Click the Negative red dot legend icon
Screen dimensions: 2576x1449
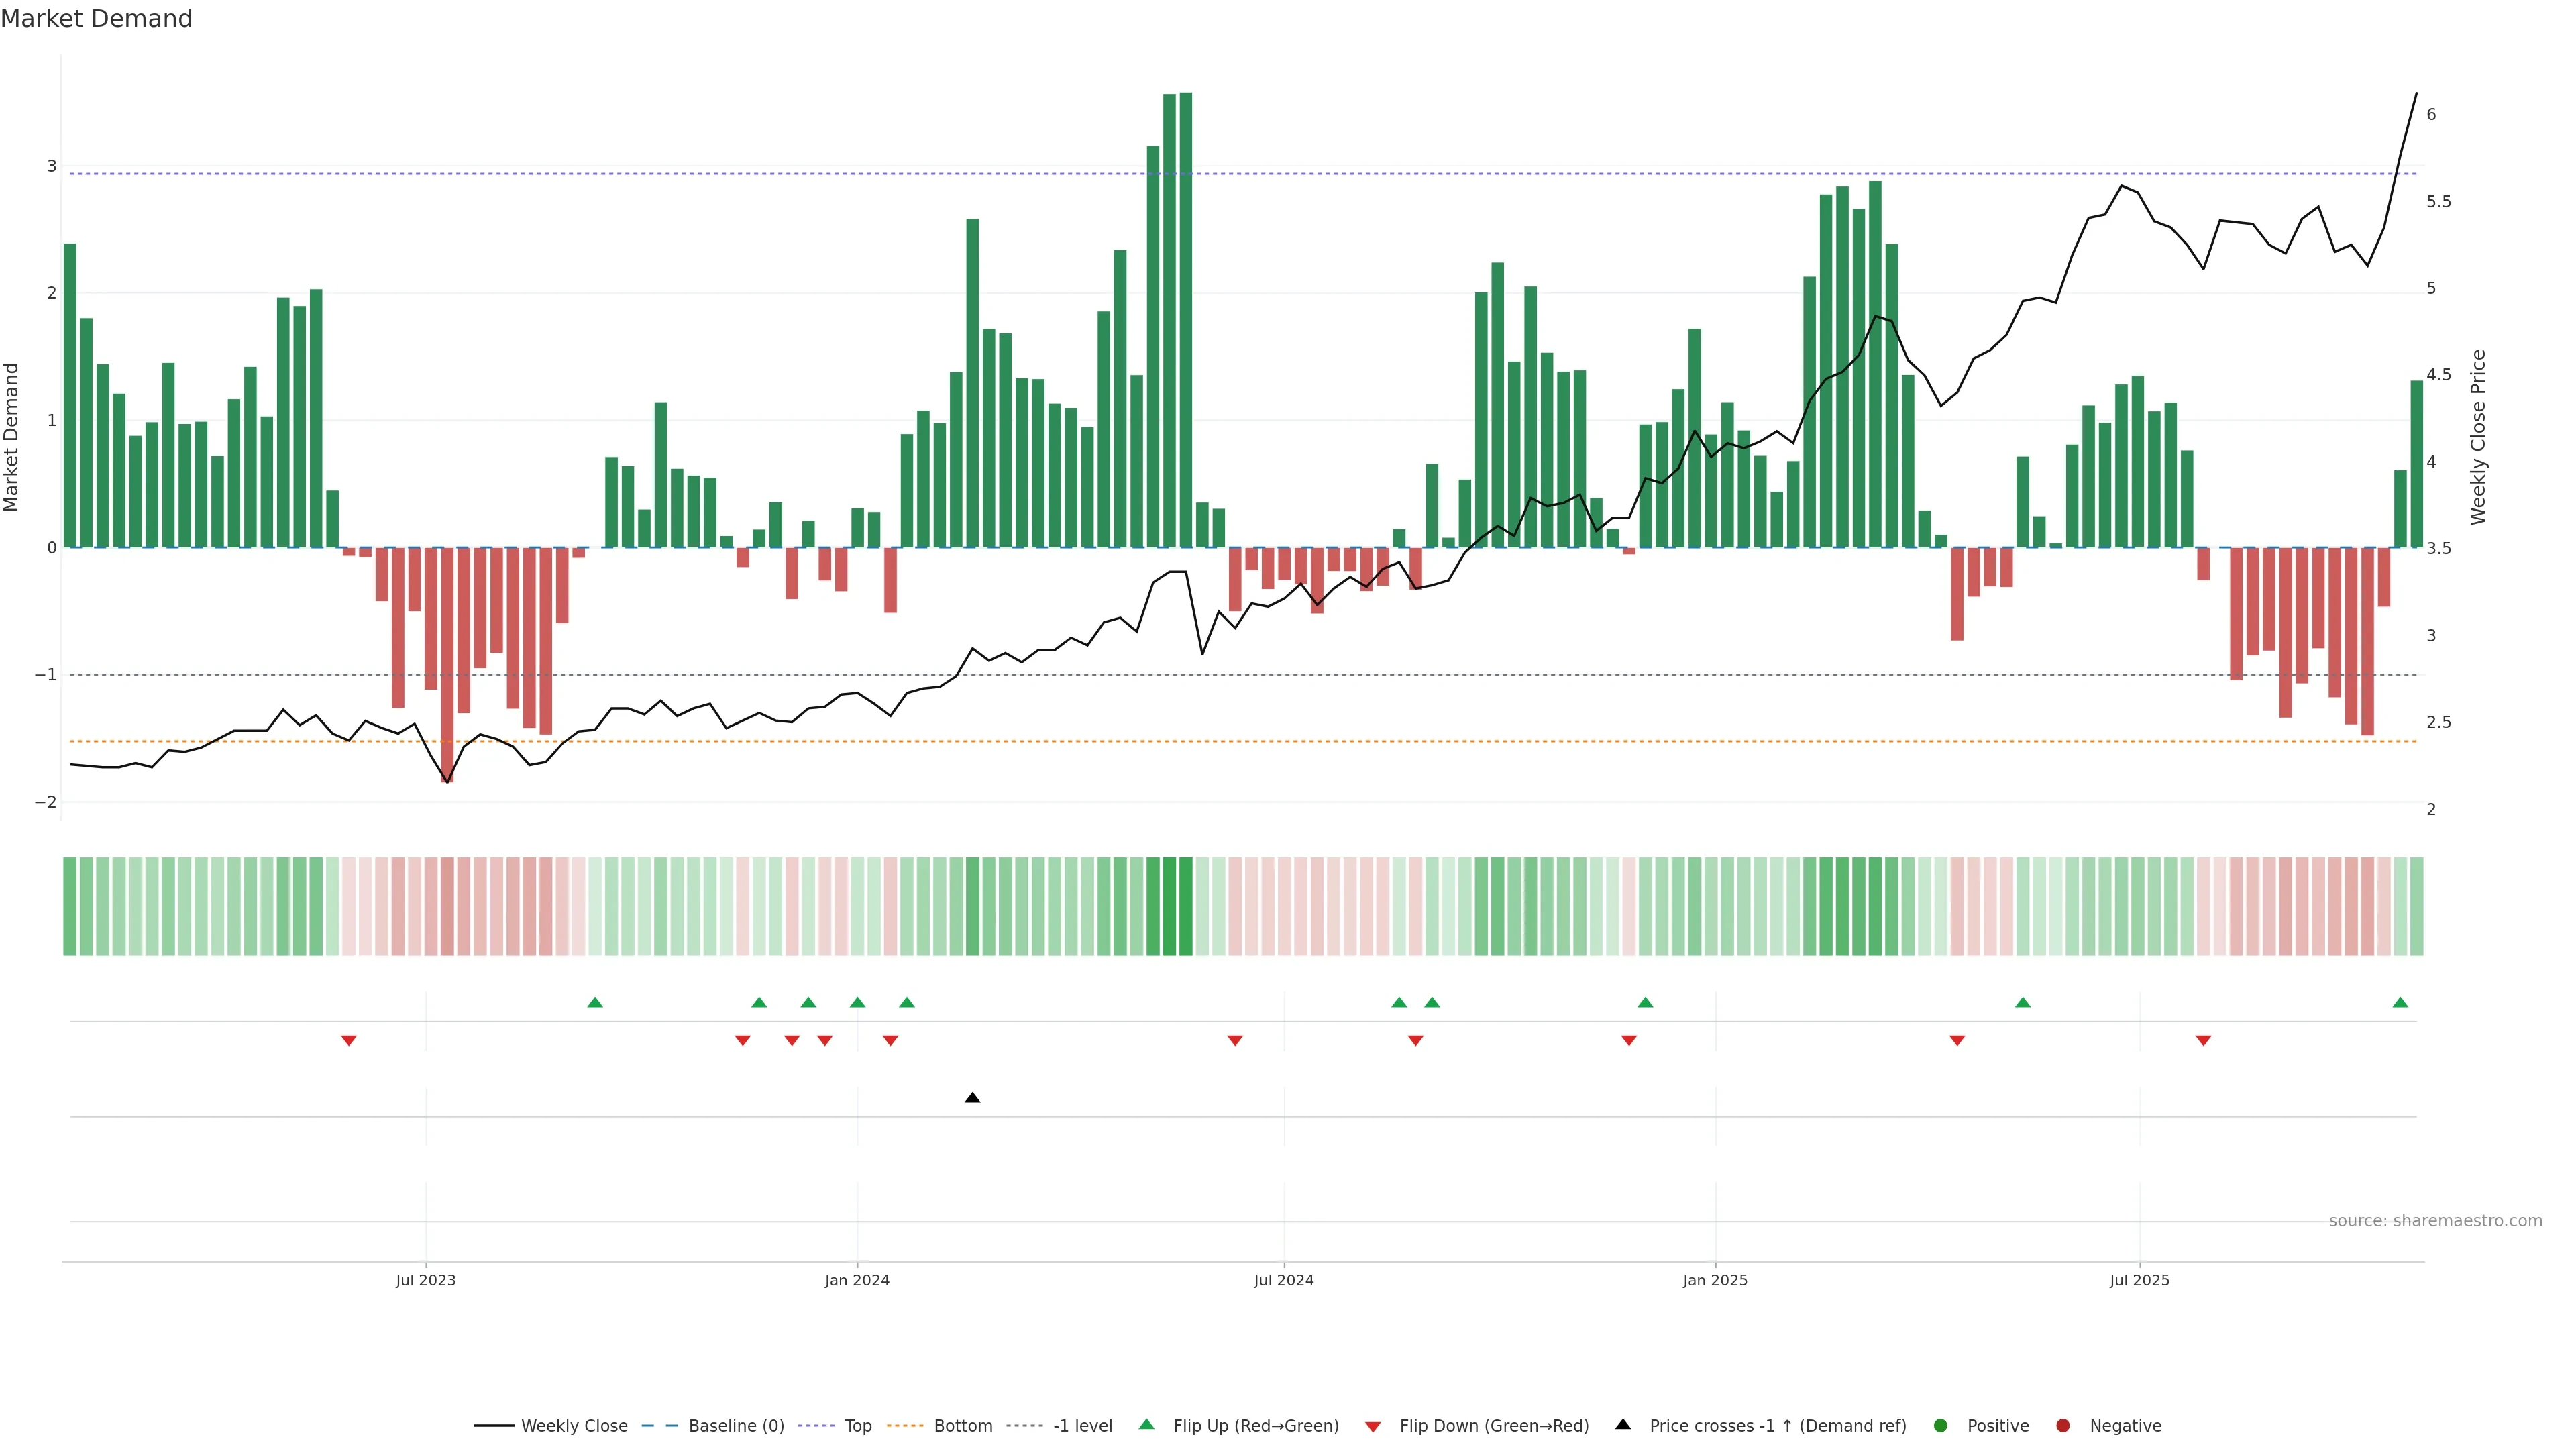pyautogui.click(x=2063, y=1426)
